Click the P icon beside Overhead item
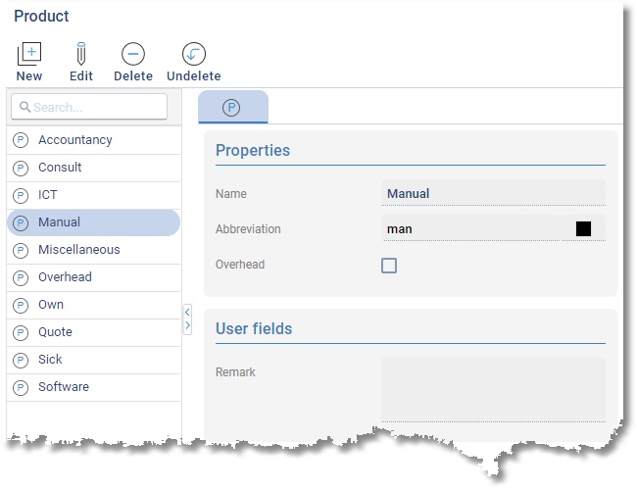 tap(21, 277)
